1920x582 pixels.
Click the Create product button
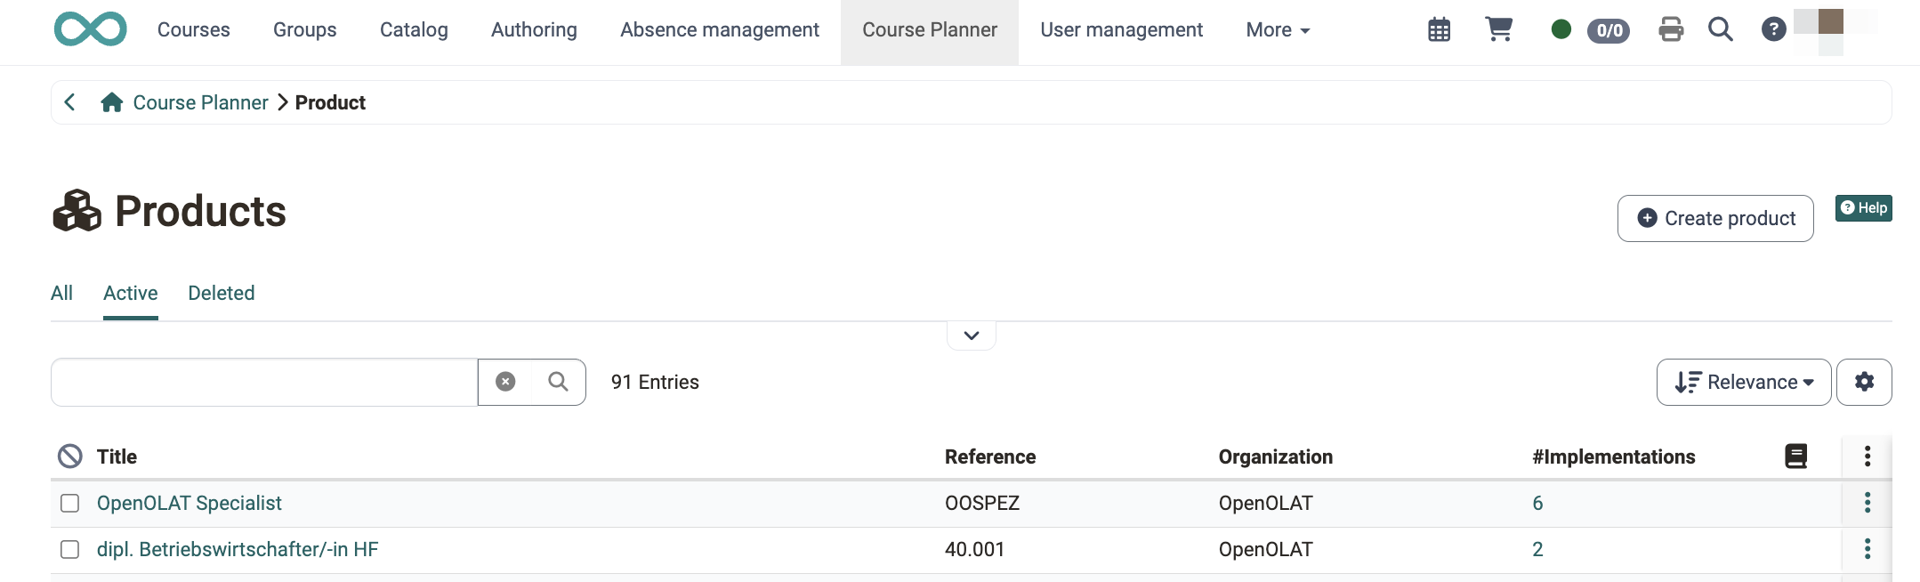click(x=1715, y=218)
